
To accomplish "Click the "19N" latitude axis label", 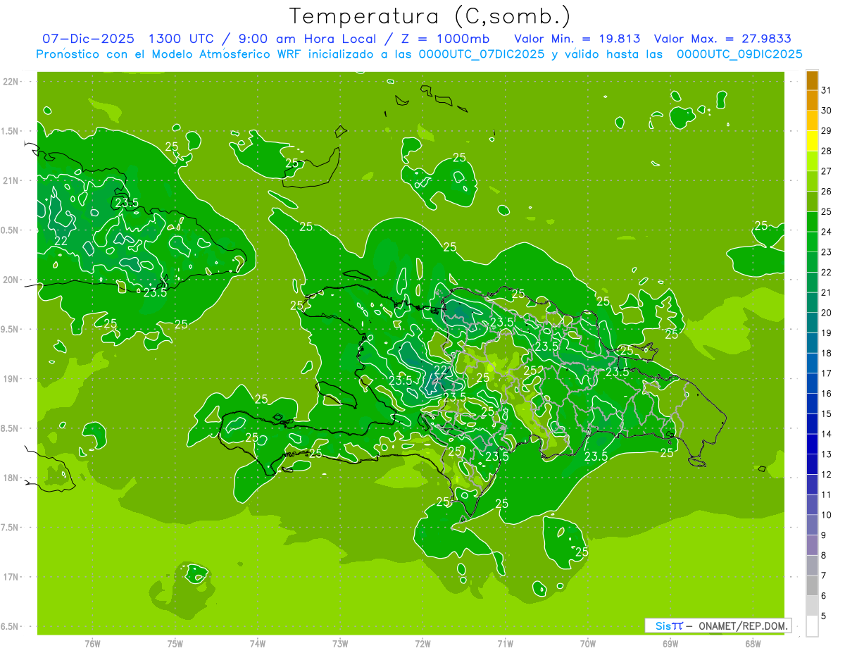I will click(11, 379).
